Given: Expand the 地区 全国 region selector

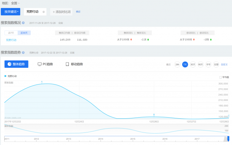Looking at the screenshot, I should [11, 3].
